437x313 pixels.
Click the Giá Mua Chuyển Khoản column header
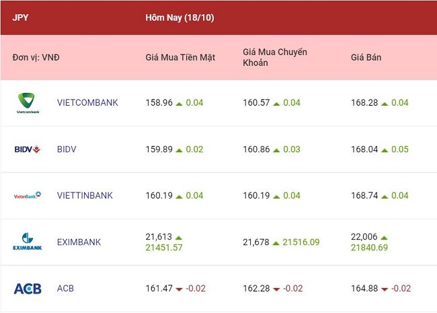click(x=275, y=57)
